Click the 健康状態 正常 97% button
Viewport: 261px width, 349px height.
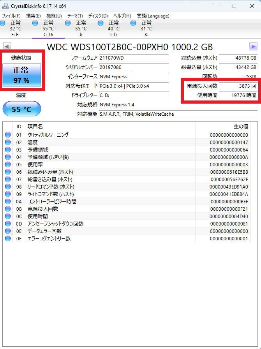(x=21, y=75)
